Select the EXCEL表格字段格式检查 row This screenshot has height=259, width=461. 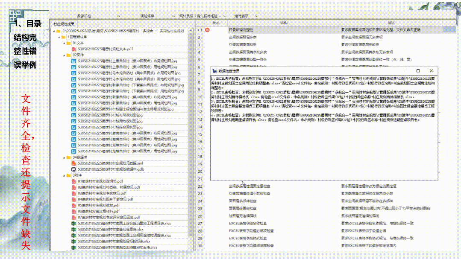point(326,238)
